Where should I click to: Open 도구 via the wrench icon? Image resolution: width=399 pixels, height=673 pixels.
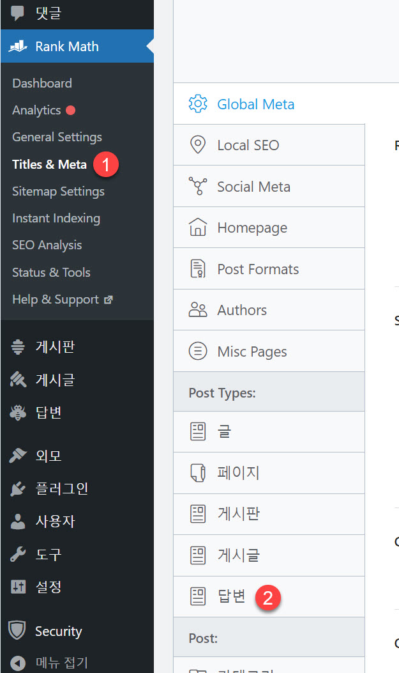(18, 554)
